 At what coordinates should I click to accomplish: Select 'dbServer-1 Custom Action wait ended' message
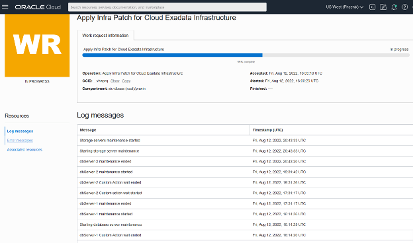tap(111, 235)
